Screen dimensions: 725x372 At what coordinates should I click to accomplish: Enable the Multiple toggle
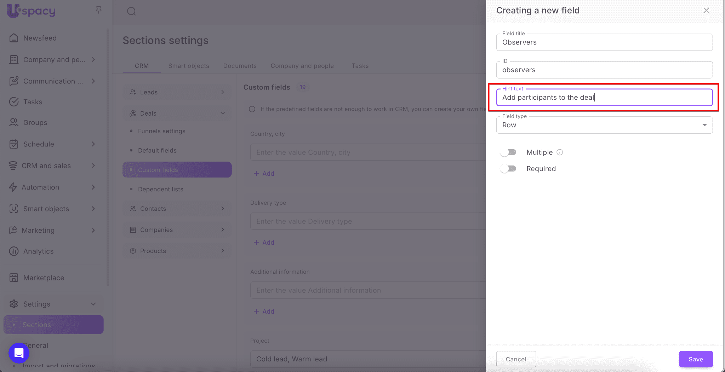pyautogui.click(x=508, y=152)
